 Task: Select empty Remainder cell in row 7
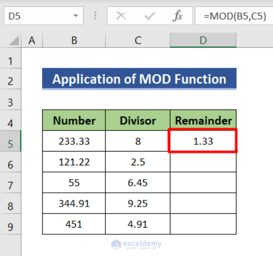click(203, 182)
